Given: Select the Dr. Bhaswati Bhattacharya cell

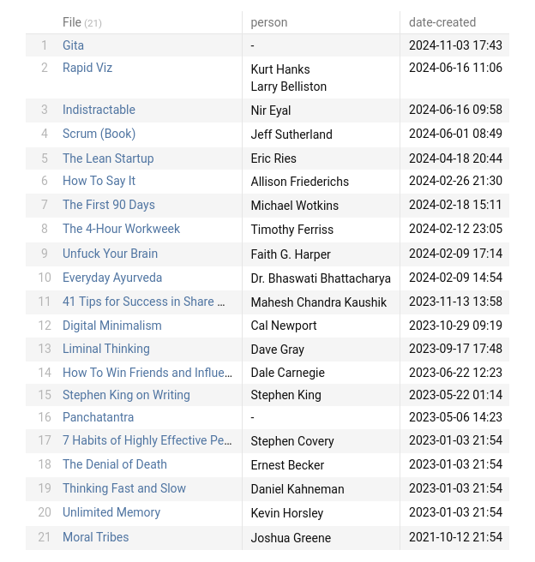Looking at the screenshot, I should pyautogui.click(x=321, y=278).
